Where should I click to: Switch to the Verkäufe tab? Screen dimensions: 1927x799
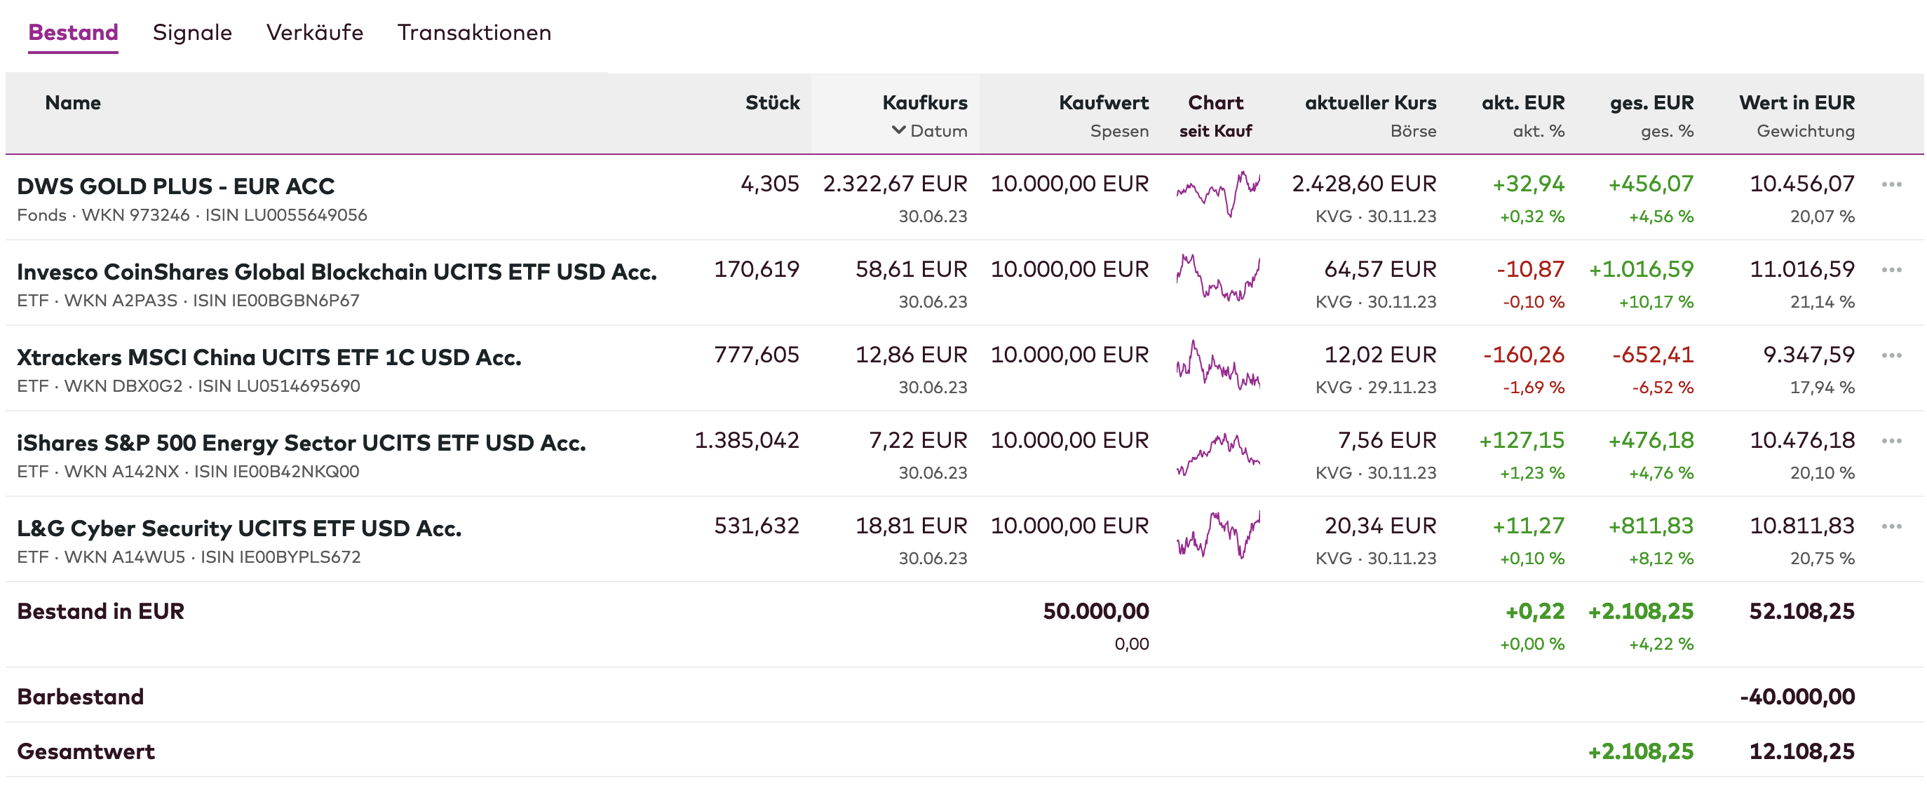(314, 33)
